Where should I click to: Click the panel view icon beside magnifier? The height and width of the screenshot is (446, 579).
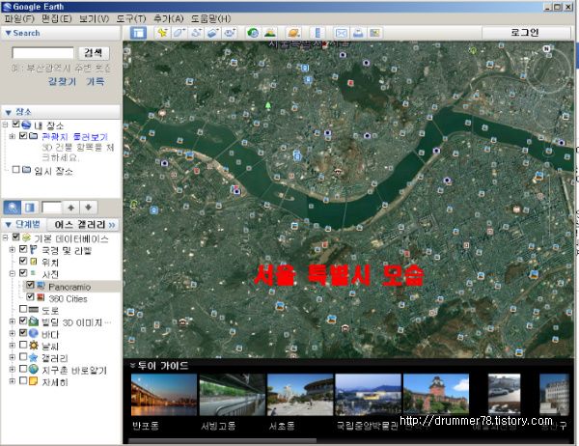(x=30, y=208)
